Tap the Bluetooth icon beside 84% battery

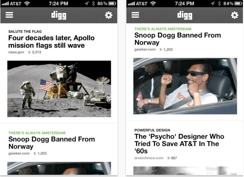(219, 3)
